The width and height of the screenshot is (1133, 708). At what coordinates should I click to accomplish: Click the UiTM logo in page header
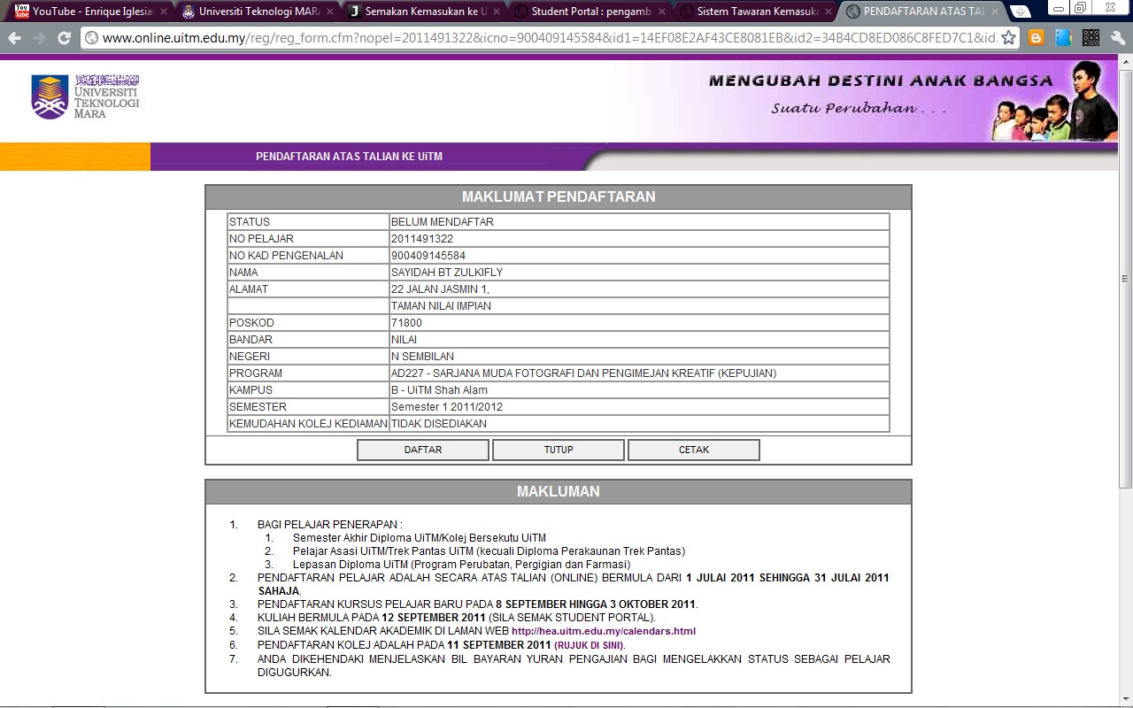point(85,96)
